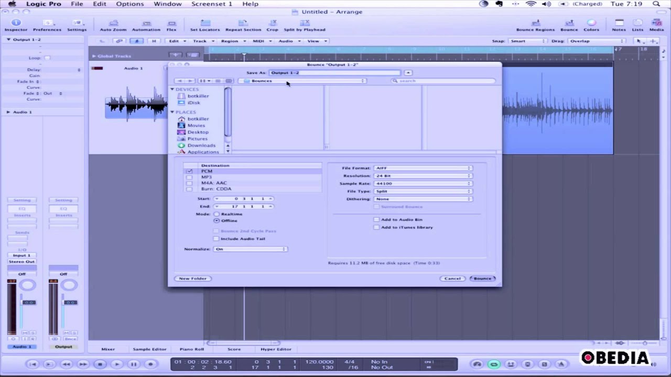This screenshot has height=377, width=671.
Task: Check the Burn: CDDA destination checkbox
Action: pos(189,188)
